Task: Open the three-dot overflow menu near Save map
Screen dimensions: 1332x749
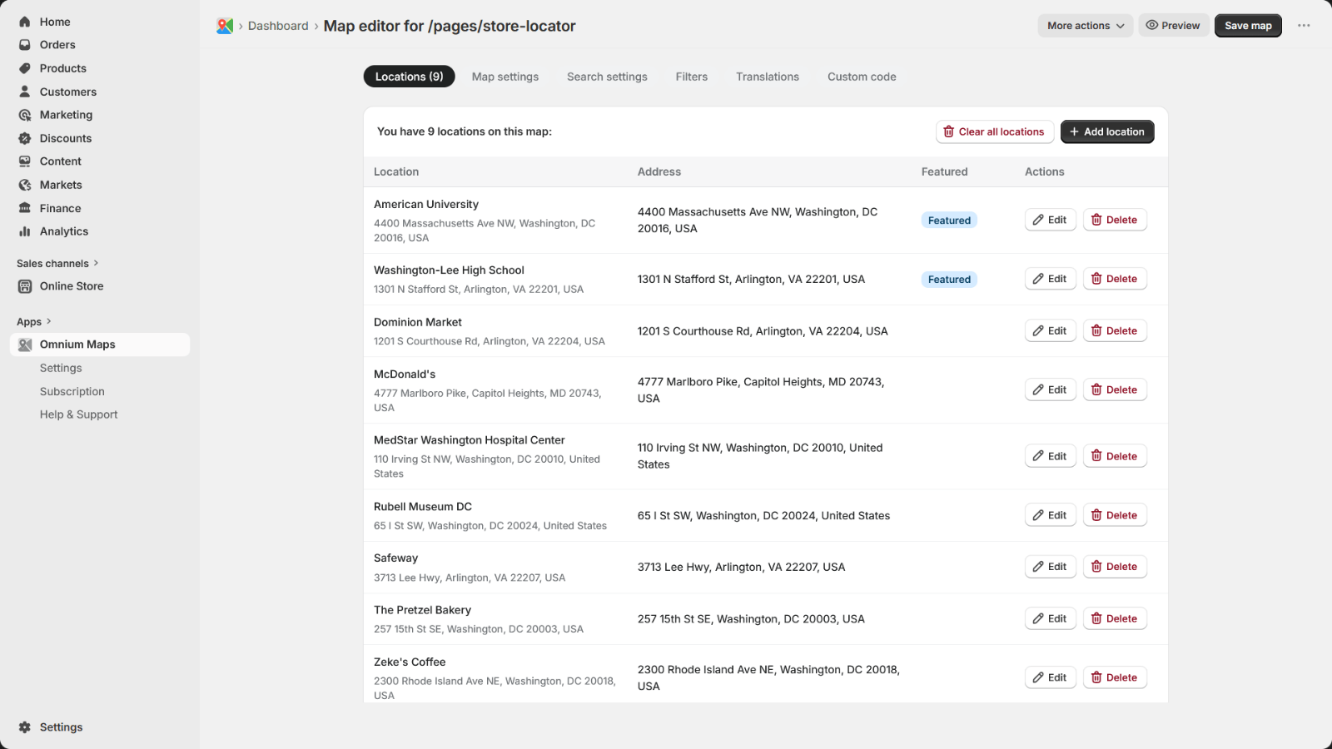Action: [1304, 25]
